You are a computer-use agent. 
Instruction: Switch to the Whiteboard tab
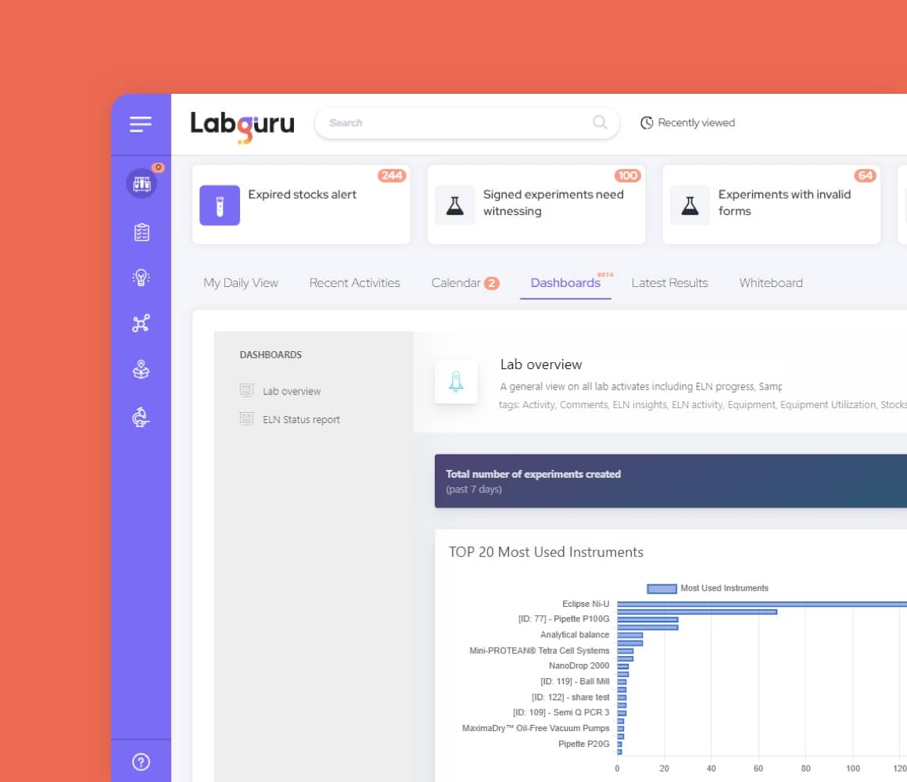[771, 283]
